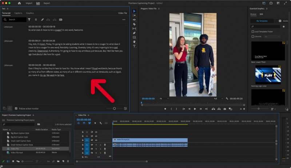
Task: Click the transcript zoom slider handle
Action: 114,108
